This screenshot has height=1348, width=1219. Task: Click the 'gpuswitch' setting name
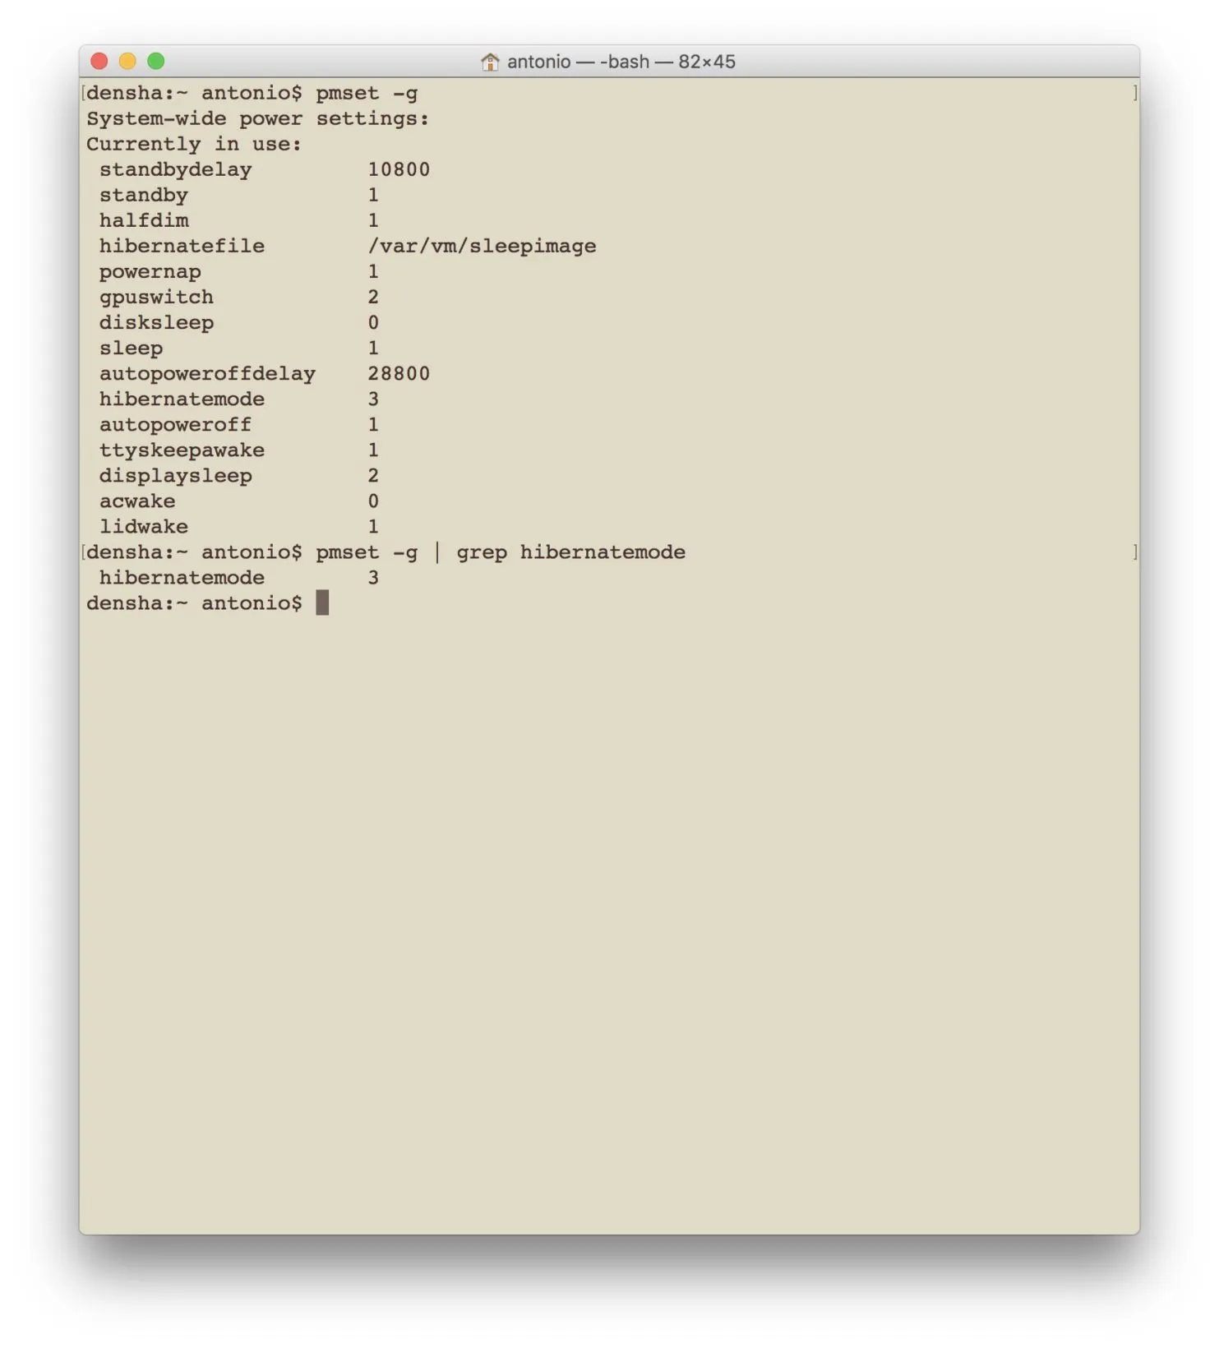coord(156,297)
